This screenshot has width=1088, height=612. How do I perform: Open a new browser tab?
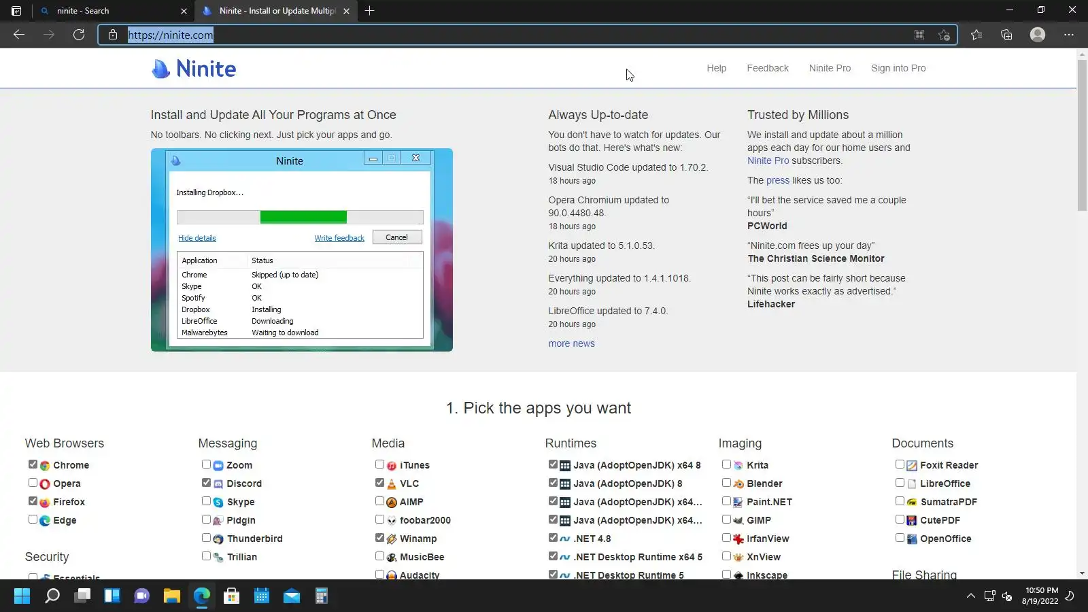tap(370, 11)
